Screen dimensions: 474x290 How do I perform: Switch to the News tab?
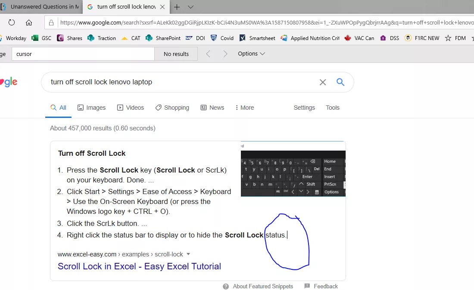point(212,108)
